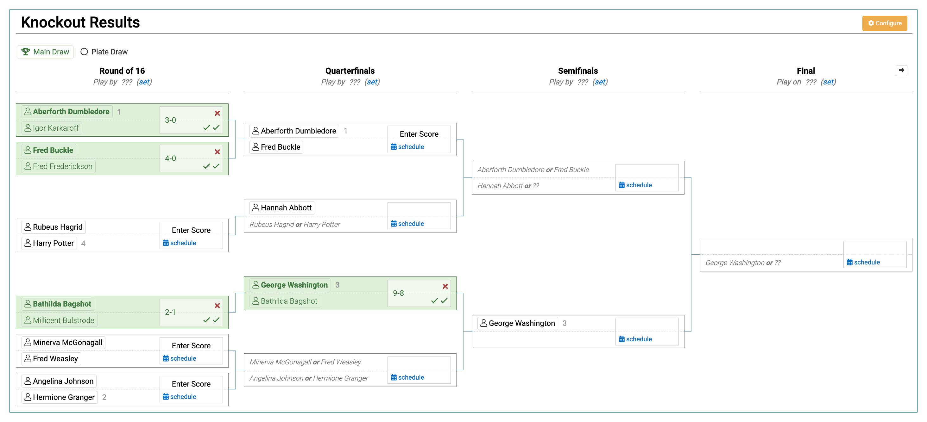Click double checkmark on 3-0 Dumbledore match
927x422 pixels.
211,127
